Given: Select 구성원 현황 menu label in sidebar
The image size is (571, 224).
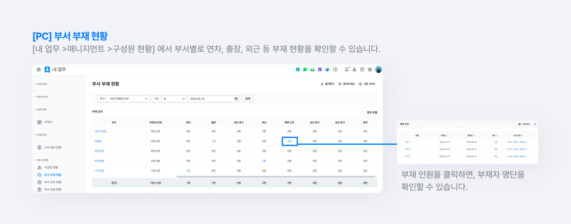Looking at the screenshot, I should pyautogui.click(x=51, y=167).
